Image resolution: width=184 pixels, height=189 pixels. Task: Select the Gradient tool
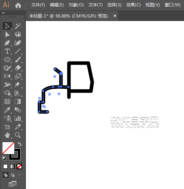coord(18,101)
